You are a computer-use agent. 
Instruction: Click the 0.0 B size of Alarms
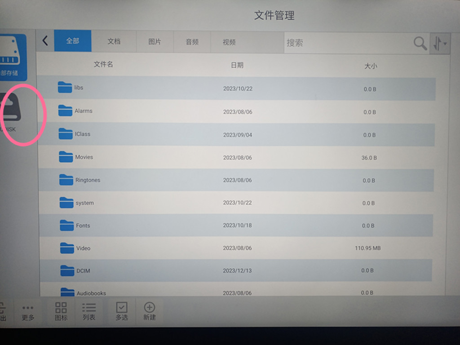click(370, 112)
